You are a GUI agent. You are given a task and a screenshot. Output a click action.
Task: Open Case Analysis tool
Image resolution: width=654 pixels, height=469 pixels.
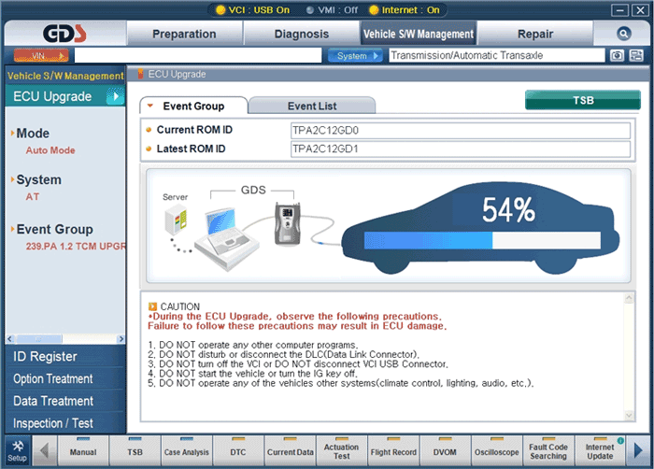(187, 450)
